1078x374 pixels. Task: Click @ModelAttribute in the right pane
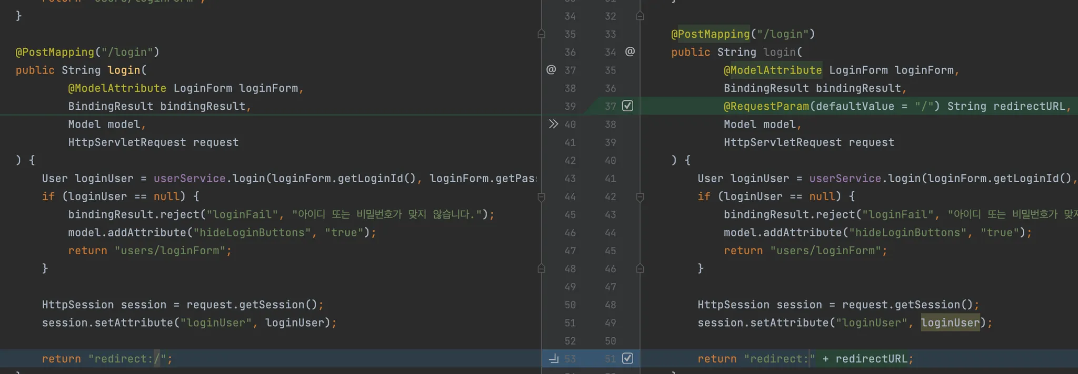click(x=773, y=70)
